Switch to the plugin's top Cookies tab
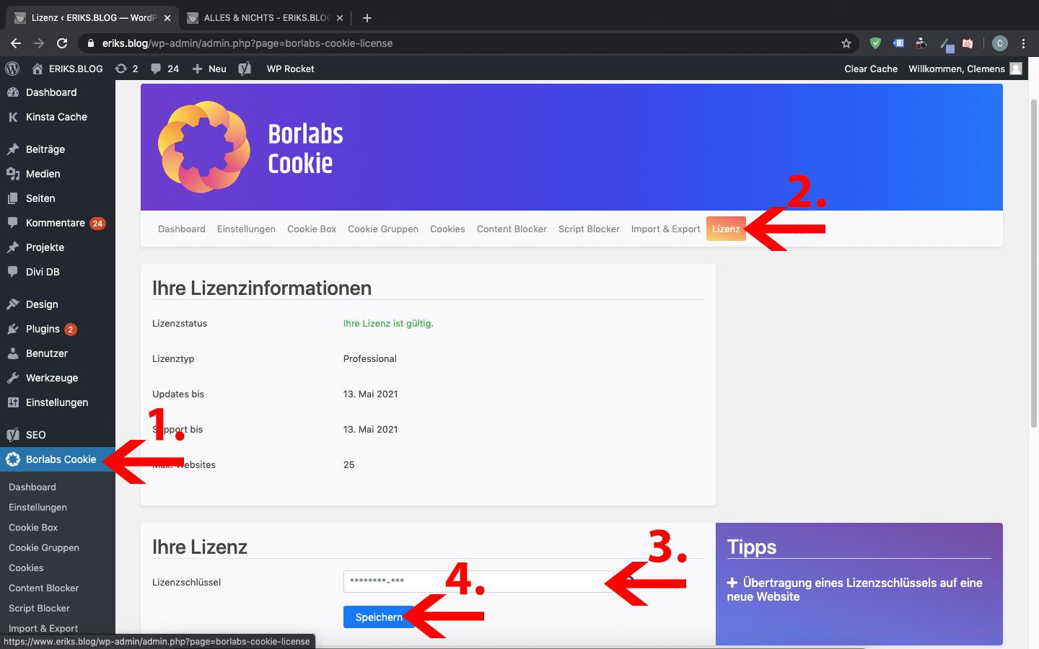The height and width of the screenshot is (649, 1039). tap(447, 229)
